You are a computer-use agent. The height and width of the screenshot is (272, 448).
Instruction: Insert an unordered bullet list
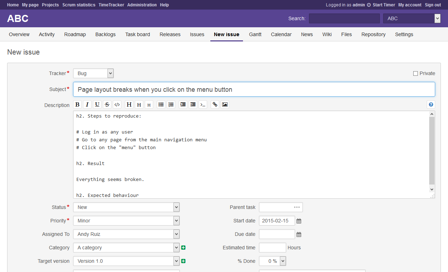pos(161,104)
